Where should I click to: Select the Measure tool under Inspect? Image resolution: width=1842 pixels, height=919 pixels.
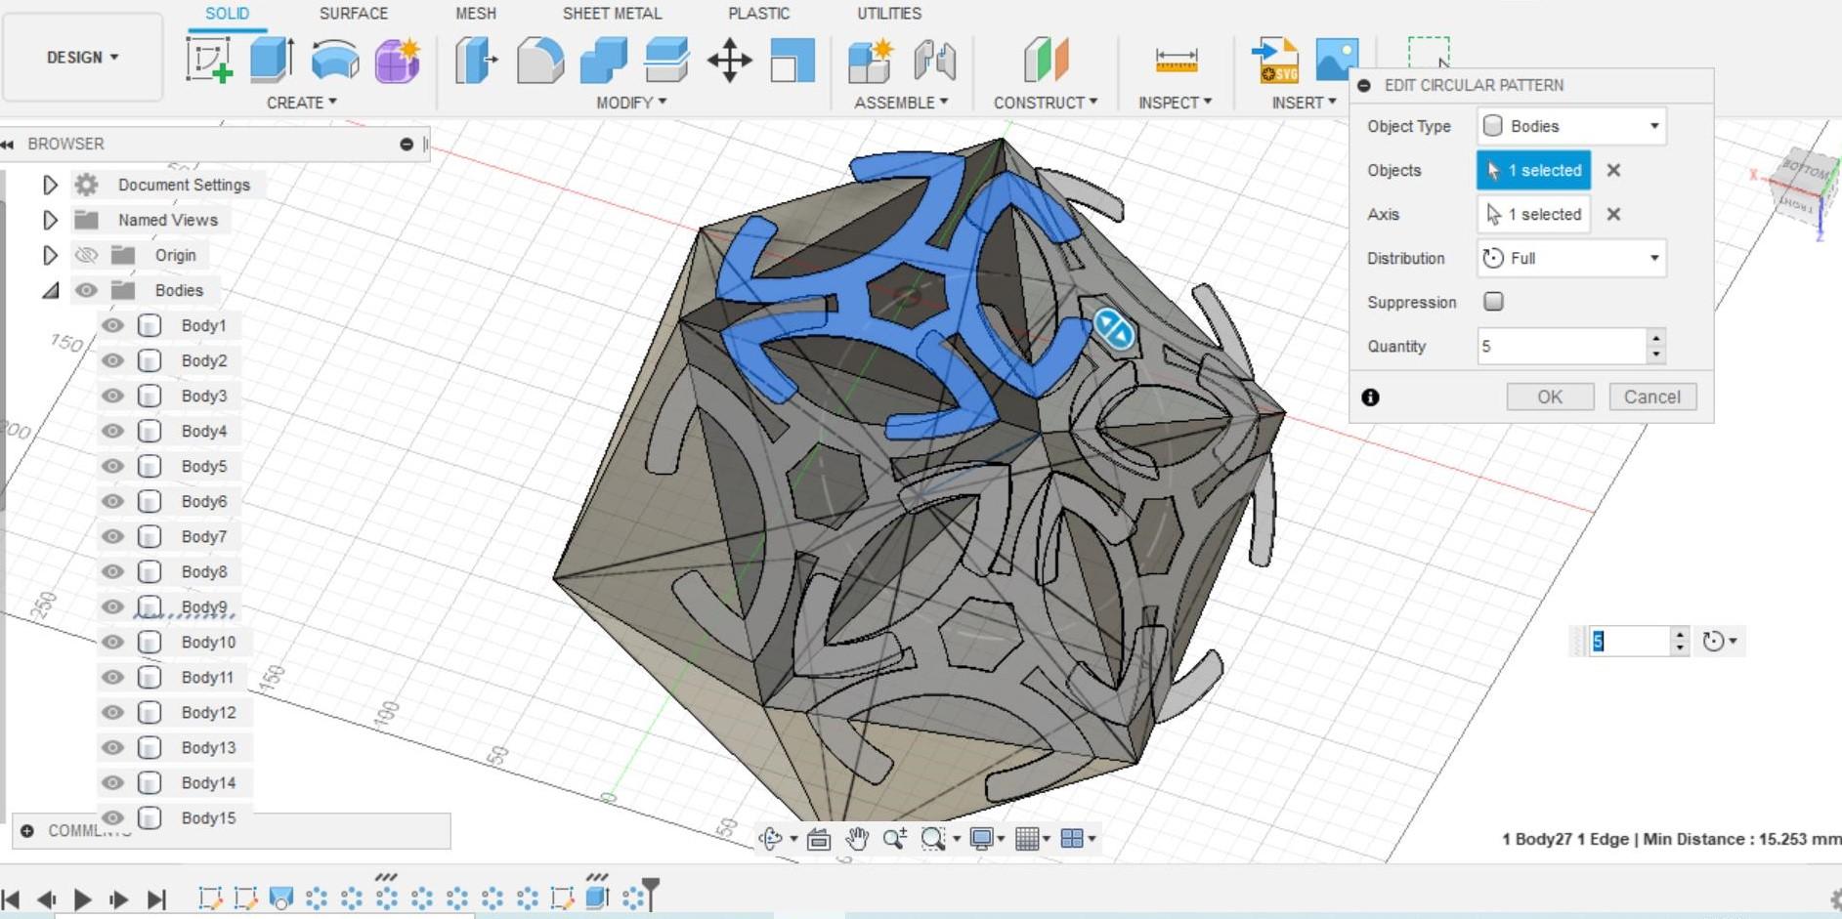click(x=1176, y=61)
